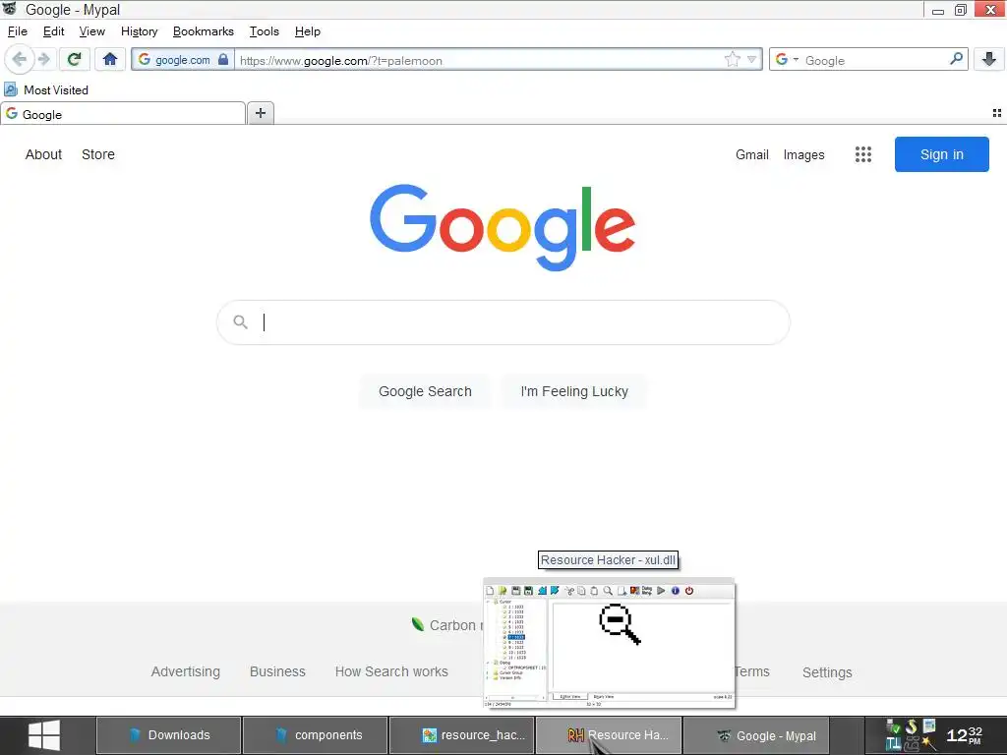1007x755 pixels.
Task: Open a new tab with the plus button
Action: pyautogui.click(x=260, y=113)
